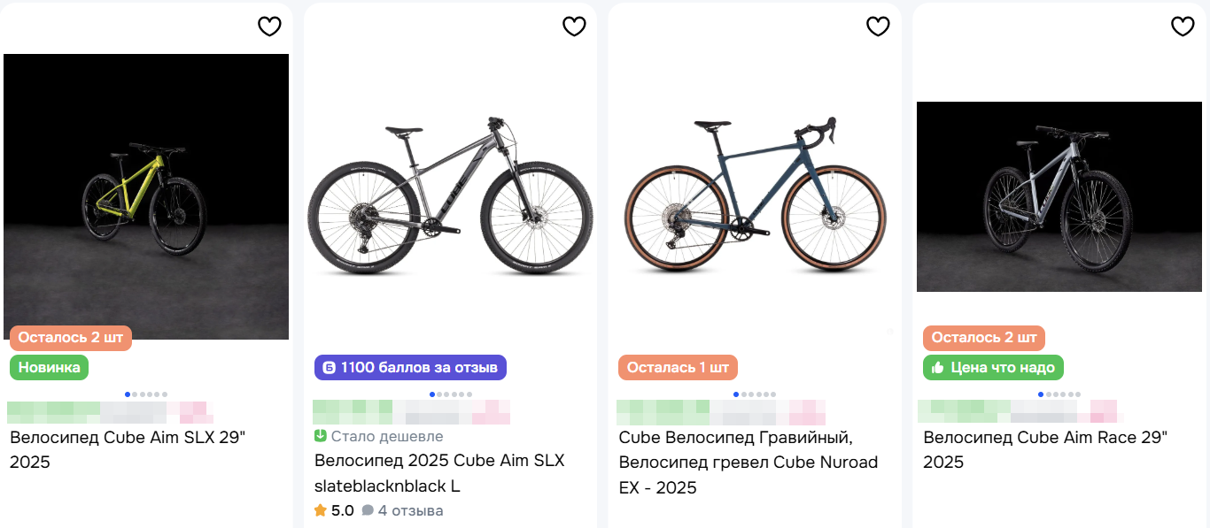Click thumbs-up icon in "Цена что надо" badge
This screenshot has height=528, width=1210.
click(936, 368)
